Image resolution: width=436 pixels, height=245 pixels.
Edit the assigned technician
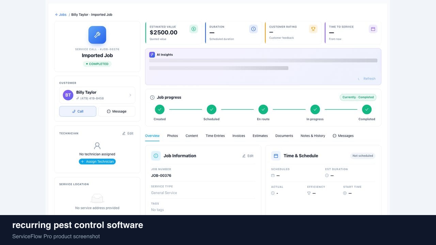[128, 133]
